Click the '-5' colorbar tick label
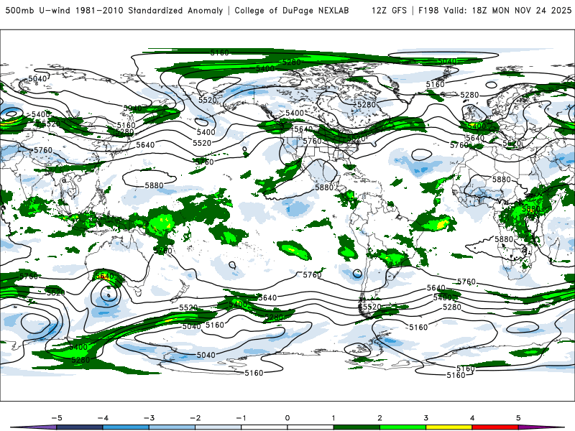575x431 pixels. (57, 418)
